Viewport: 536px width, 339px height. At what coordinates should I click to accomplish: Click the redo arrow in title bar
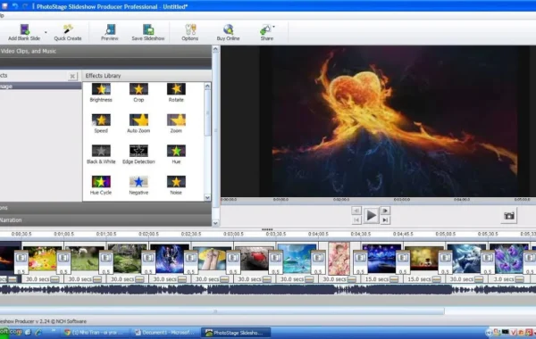(x=25, y=6)
